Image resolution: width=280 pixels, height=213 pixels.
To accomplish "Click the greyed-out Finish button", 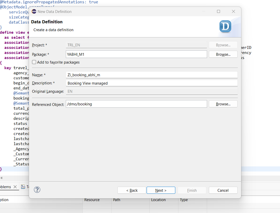I will 192,190.
